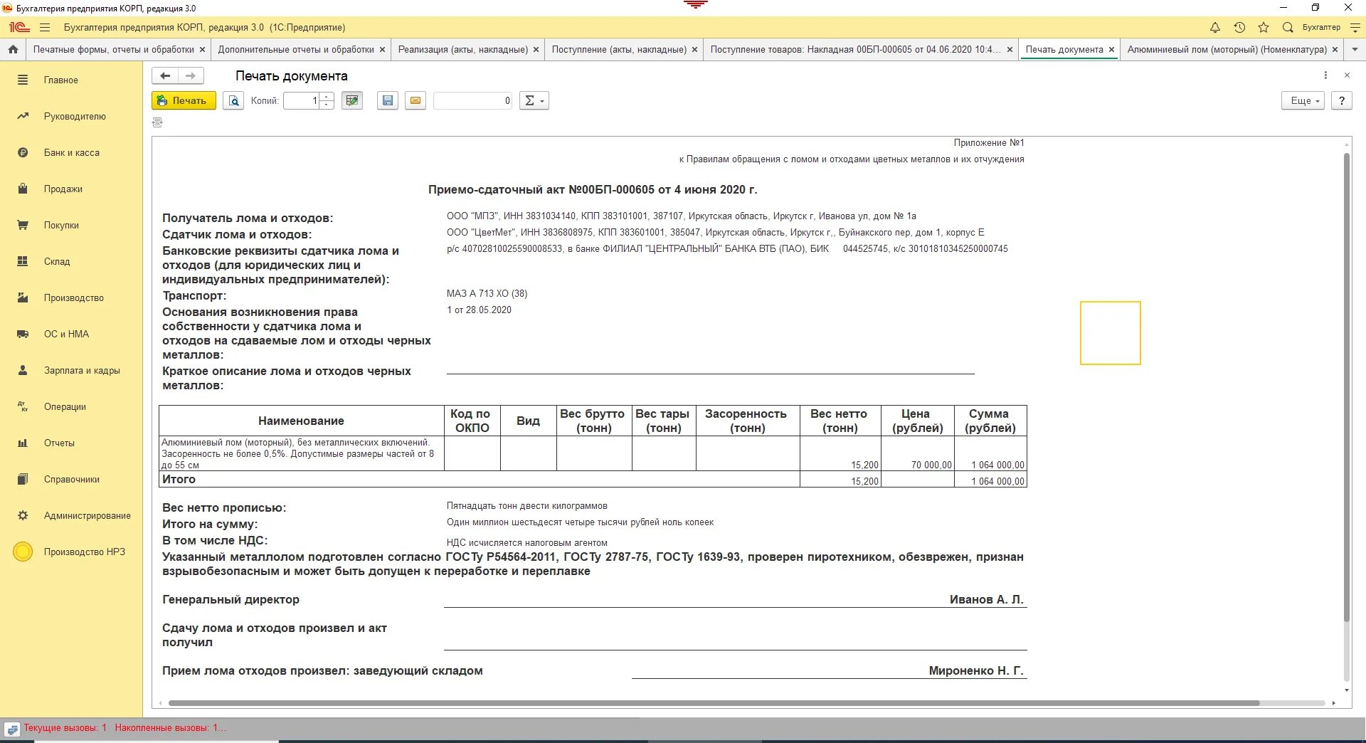Click Накопленные вызовы in status bar
The width and height of the screenshot is (1366, 743).
171,727
